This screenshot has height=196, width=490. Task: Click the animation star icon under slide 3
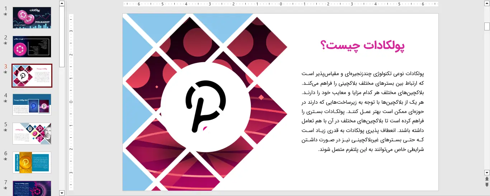click(5, 72)
